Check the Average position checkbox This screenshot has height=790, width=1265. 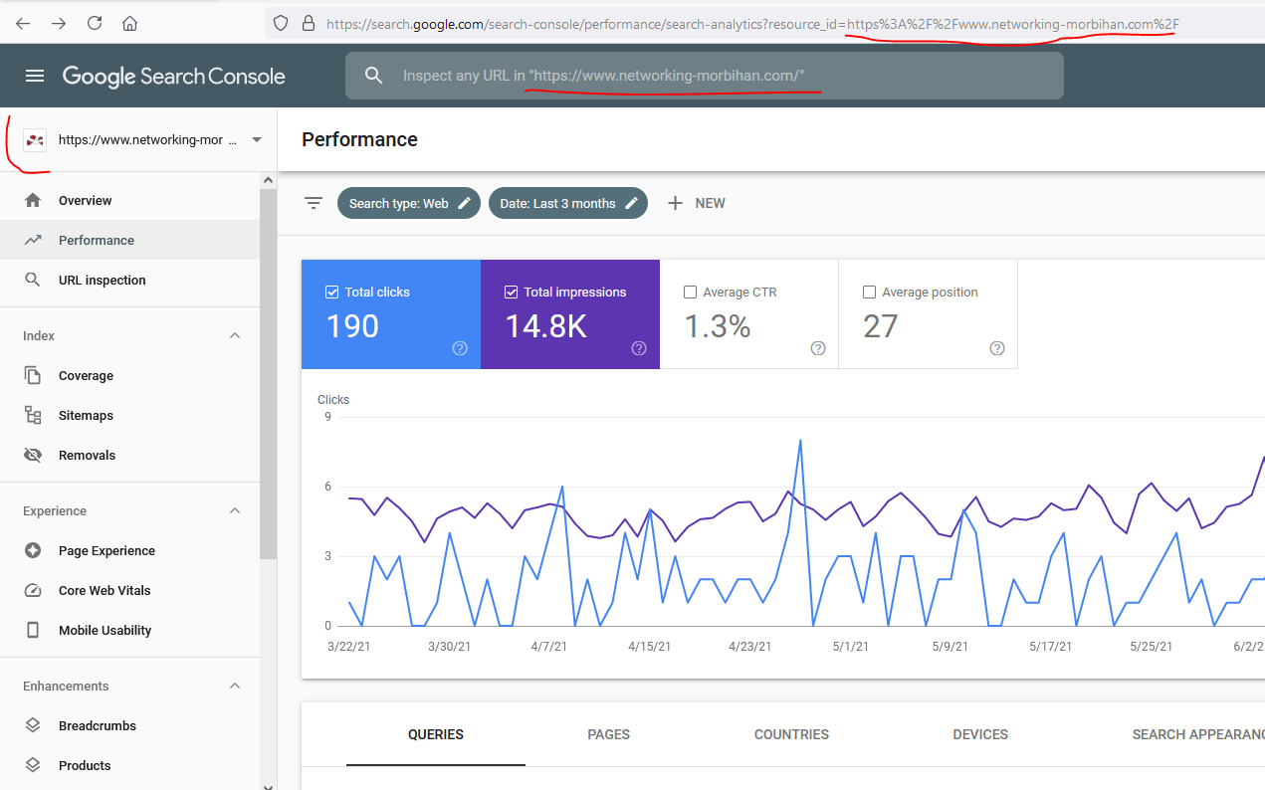[870, 293]
